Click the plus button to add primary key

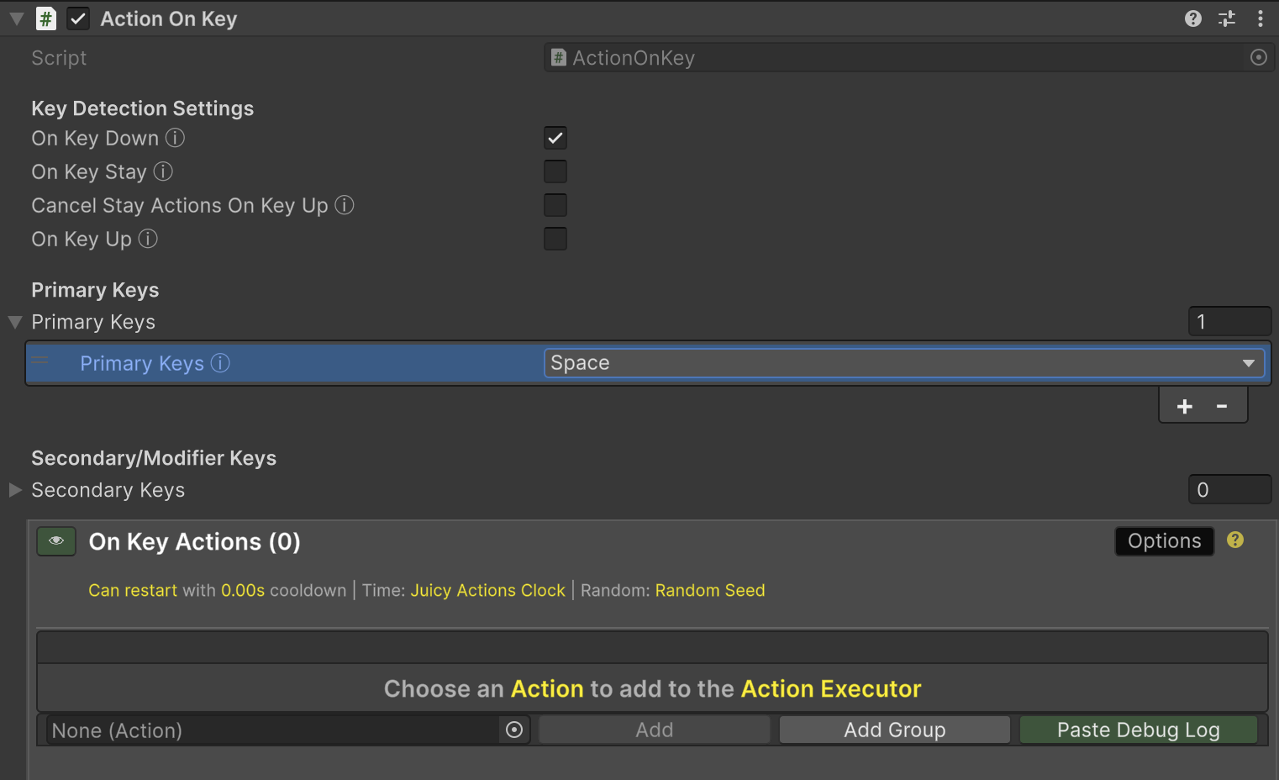pyautogui.click(x=1185, y=407)
